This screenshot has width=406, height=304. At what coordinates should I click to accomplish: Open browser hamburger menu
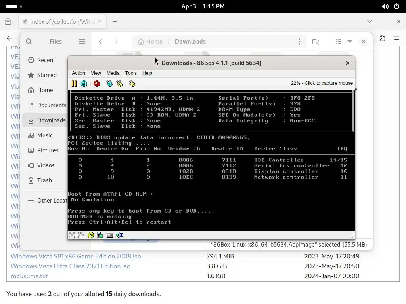tap(396, 38)
